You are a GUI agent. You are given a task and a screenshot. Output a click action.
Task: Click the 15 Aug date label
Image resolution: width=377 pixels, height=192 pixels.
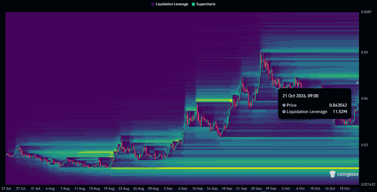[94, 188]
